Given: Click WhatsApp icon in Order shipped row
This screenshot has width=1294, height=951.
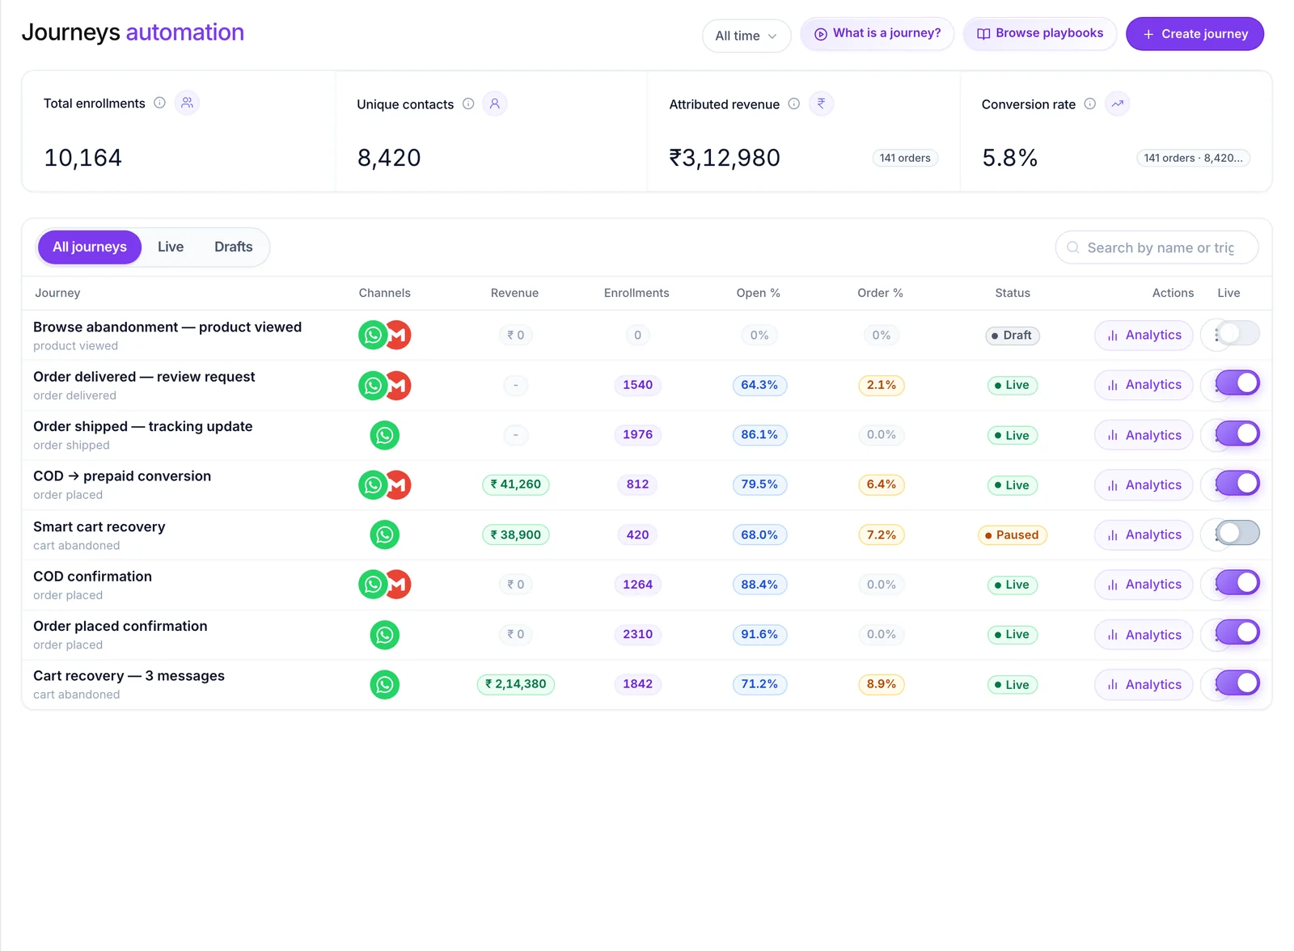Looking at the screenshot, I should 385,435.
